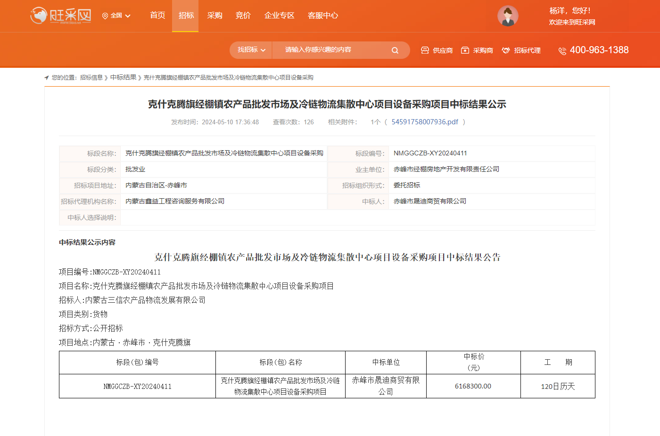Go to the 采购 menu item

coord(214,16)
